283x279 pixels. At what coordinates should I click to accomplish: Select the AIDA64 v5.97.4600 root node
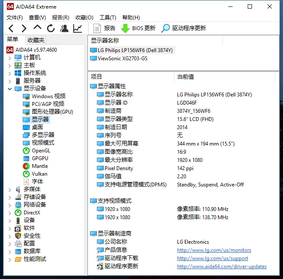pos(32,50)
